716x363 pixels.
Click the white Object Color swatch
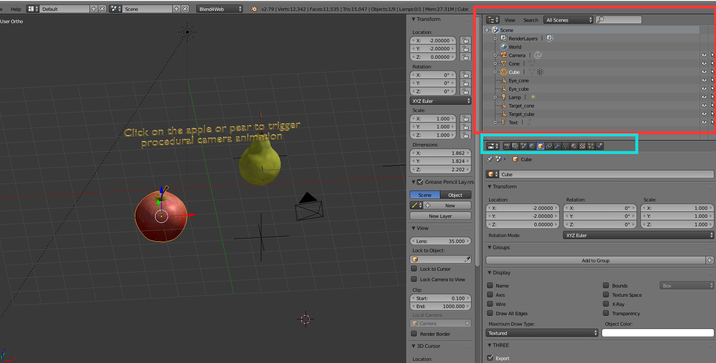click(658, 333)
